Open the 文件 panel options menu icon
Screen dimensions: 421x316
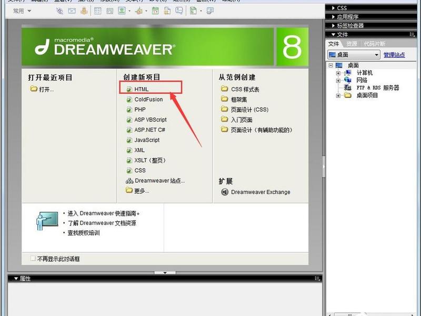pos(412,34)
